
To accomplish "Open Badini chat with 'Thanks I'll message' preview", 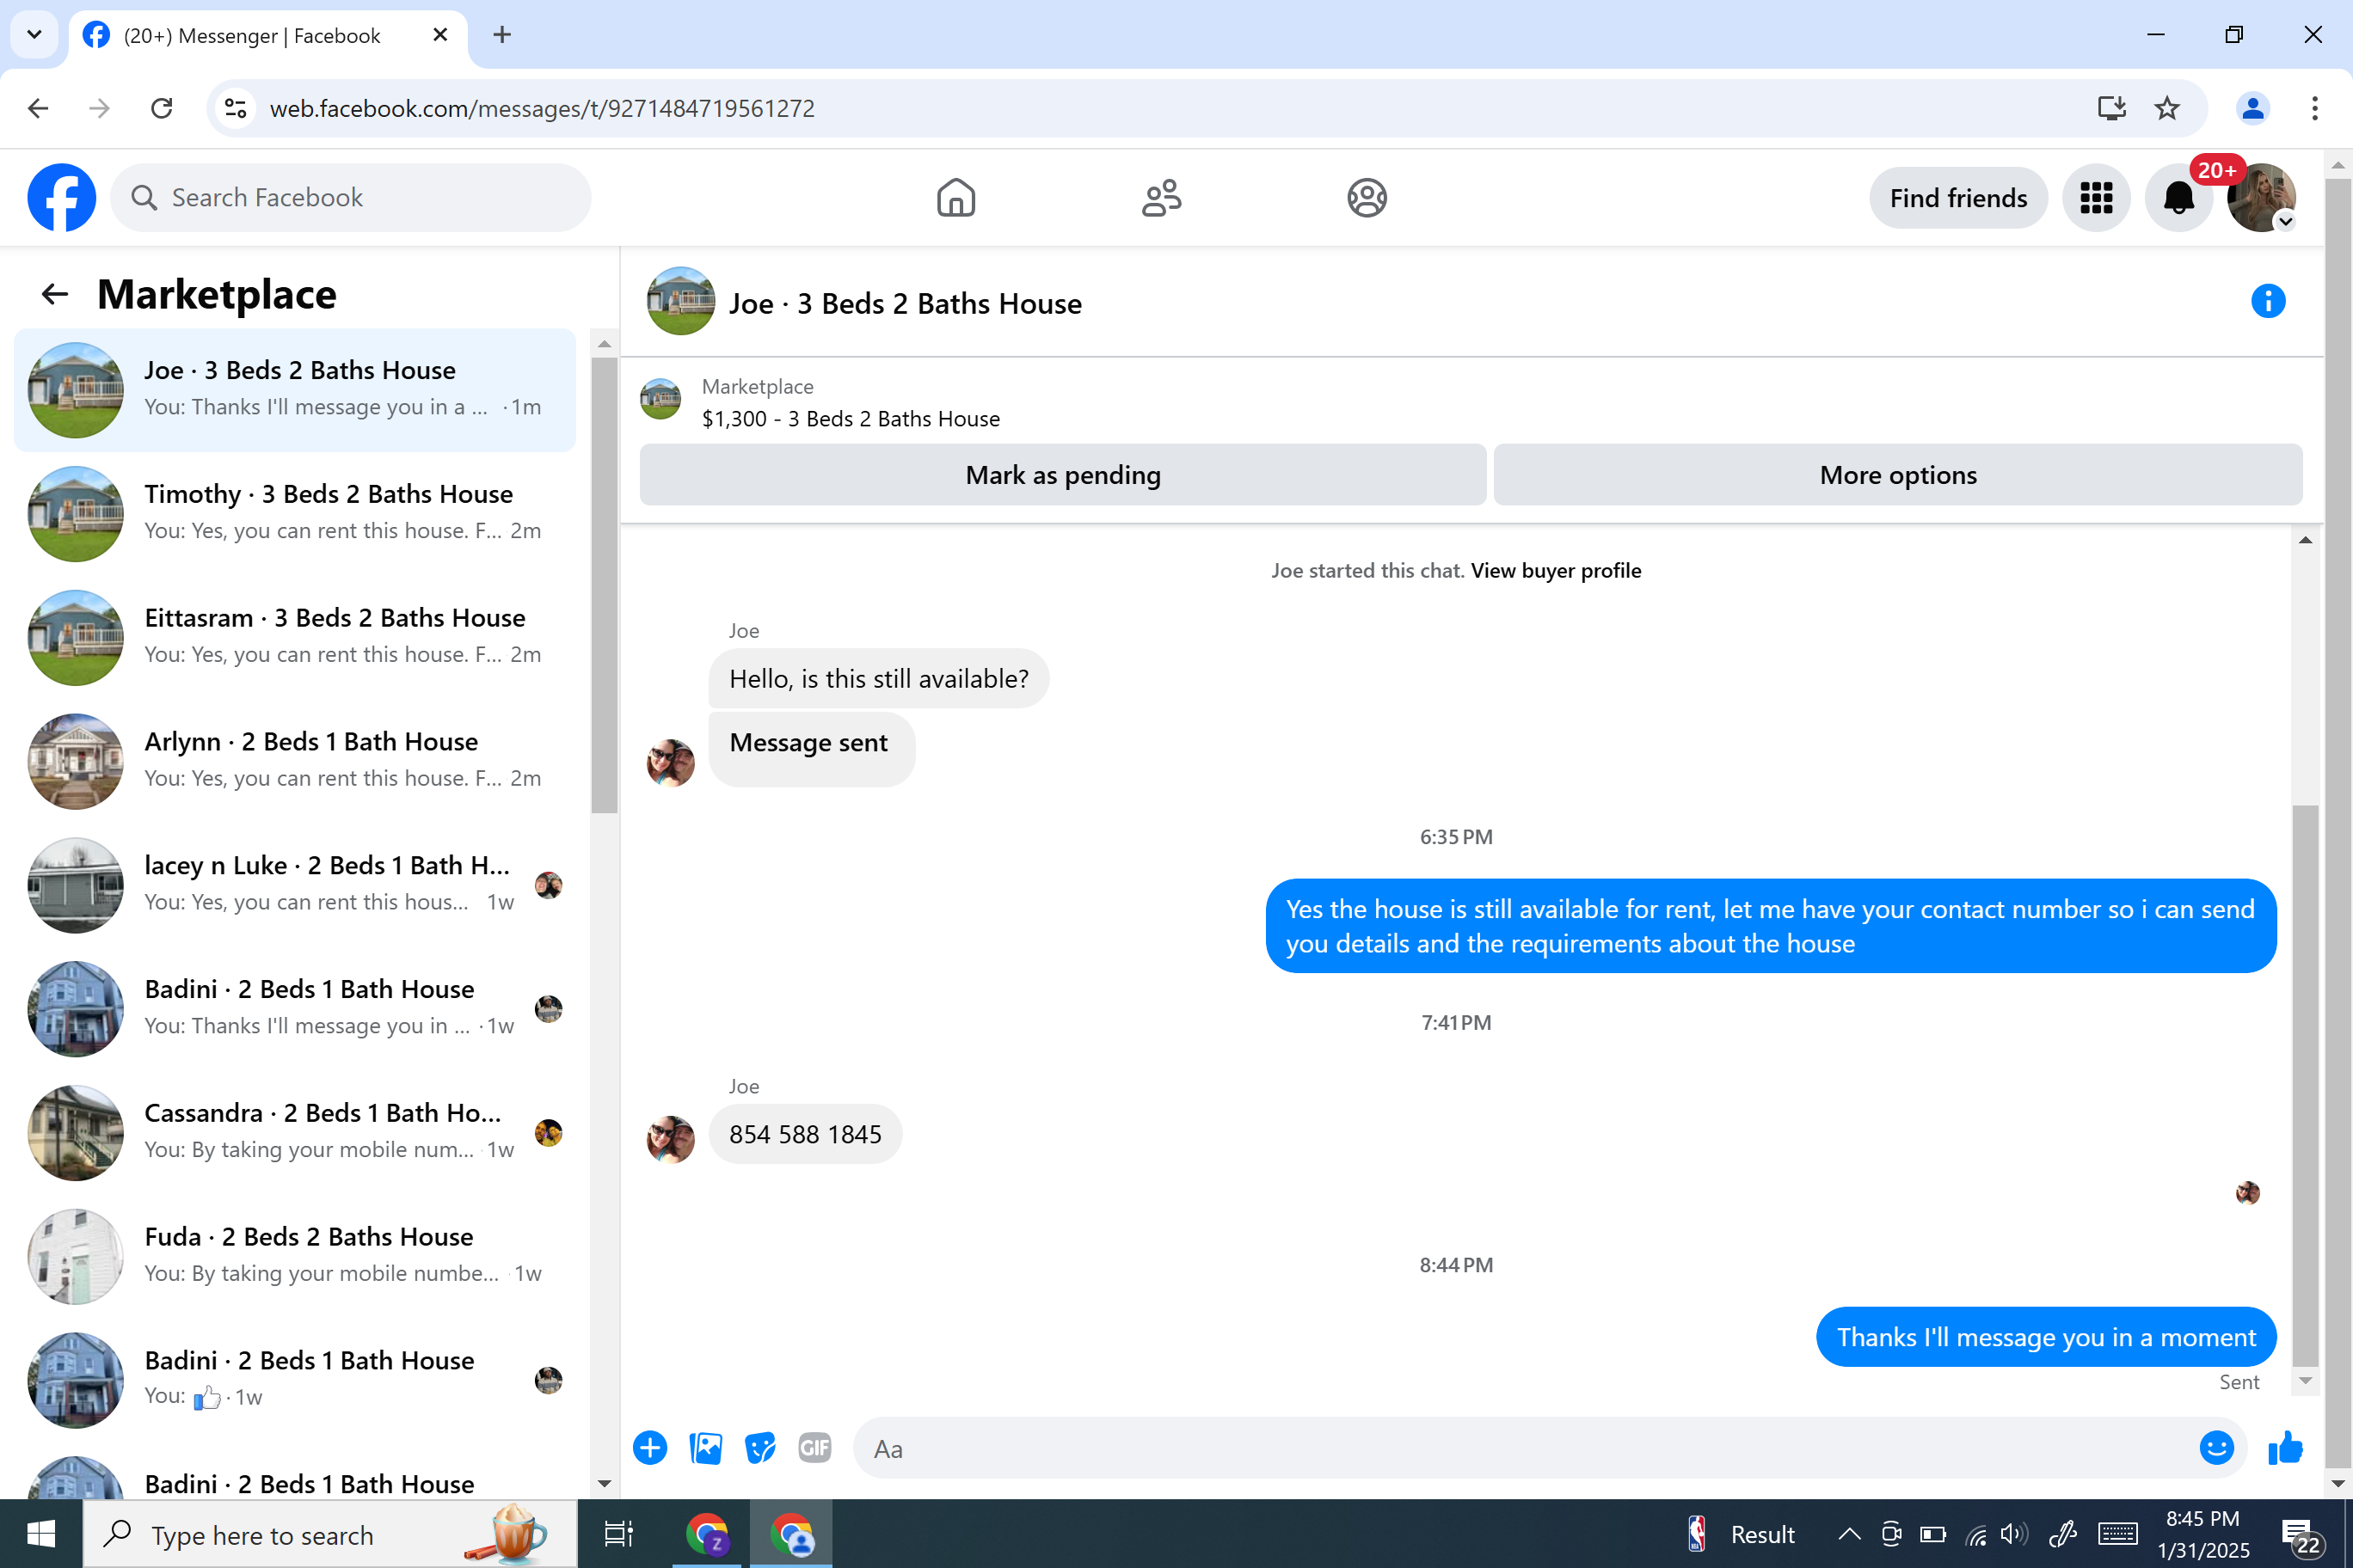I will tap(295, 1009).
